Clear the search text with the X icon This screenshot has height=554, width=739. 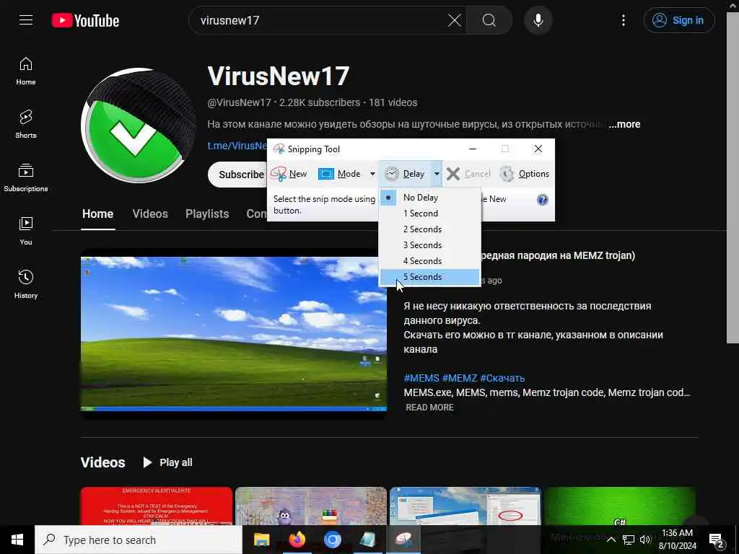[x=455, y=20]
